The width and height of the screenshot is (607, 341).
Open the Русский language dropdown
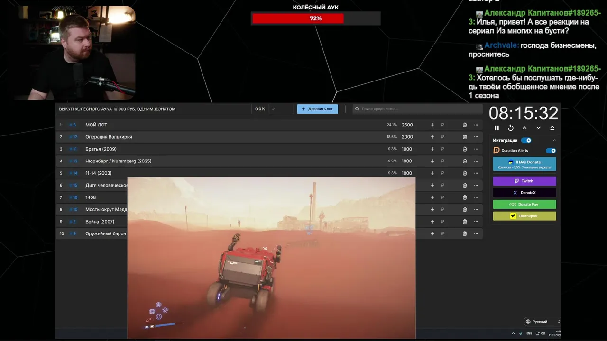pos(543,322)
